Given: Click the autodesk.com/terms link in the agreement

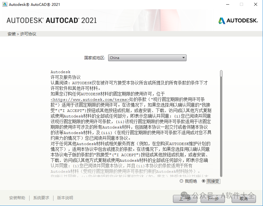Looking at the screenshot, I should coord(90,100).
